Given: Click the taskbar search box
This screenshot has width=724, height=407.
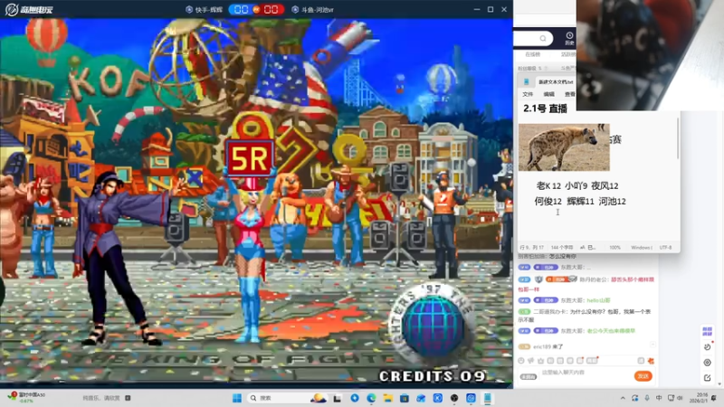Looking at the screenshot, I should click(x=285, y=398).
